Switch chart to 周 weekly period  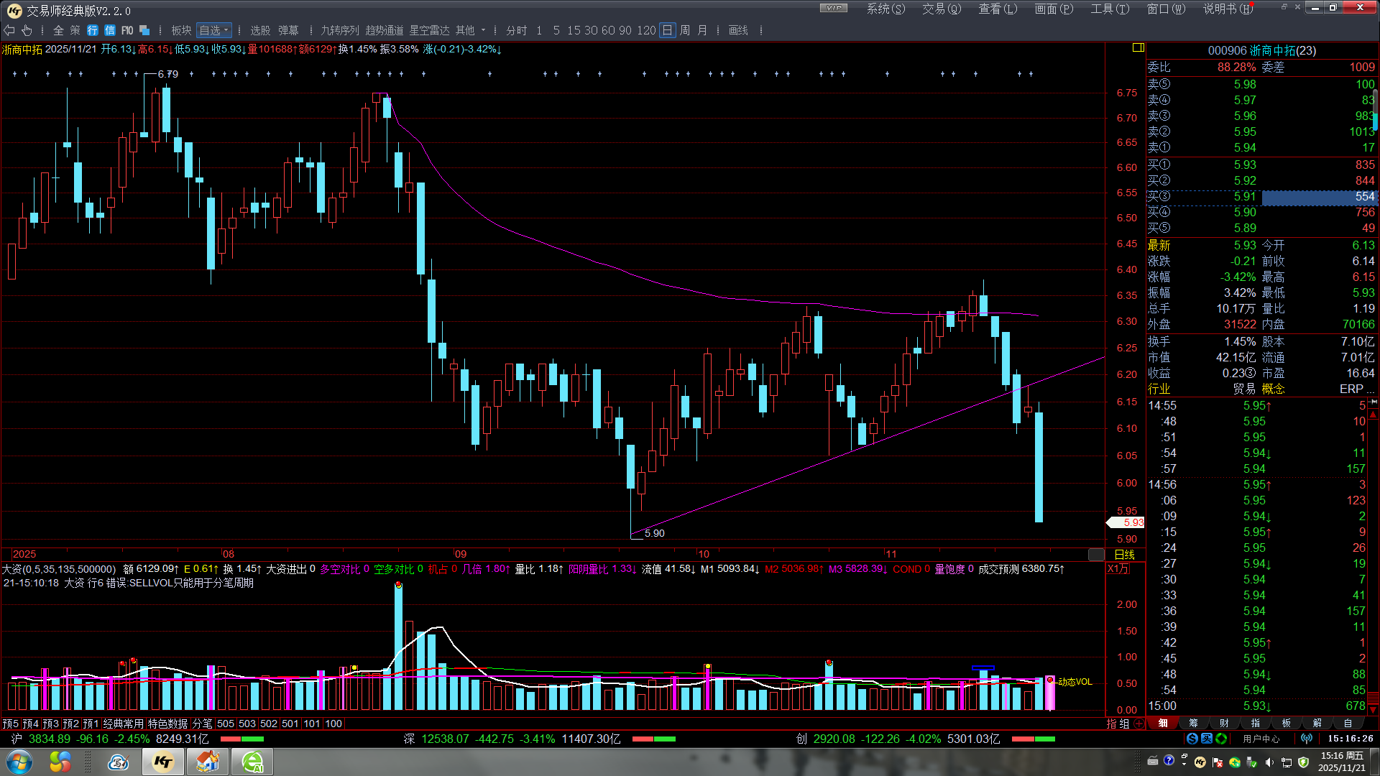pyautogui.click(x=685, y=30)
